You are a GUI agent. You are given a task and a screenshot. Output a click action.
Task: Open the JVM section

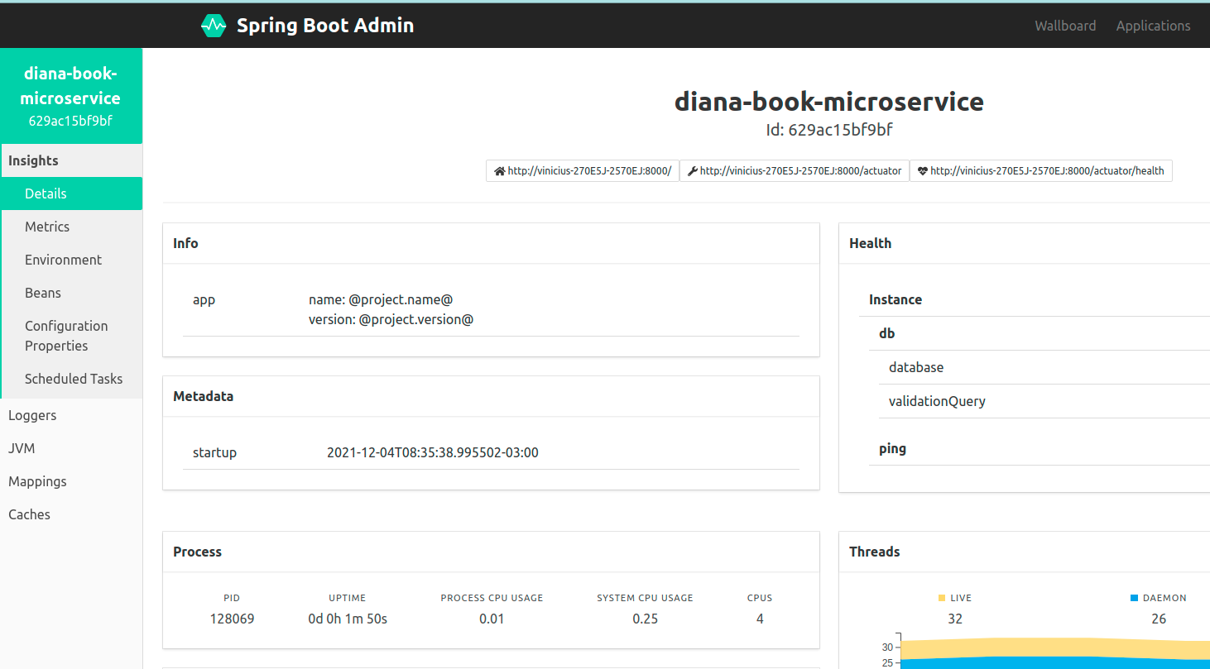pyautogui.click(x=71, y=448)
